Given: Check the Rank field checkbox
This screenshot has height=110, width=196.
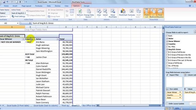Looking at the screenshot, I should 167,36.
